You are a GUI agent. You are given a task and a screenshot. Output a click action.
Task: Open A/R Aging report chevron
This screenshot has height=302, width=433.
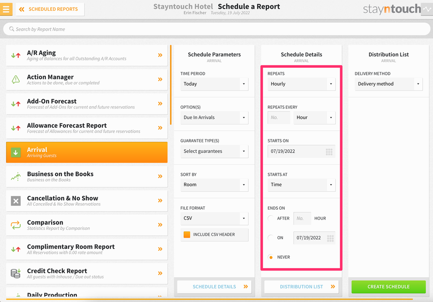(160, 55)
